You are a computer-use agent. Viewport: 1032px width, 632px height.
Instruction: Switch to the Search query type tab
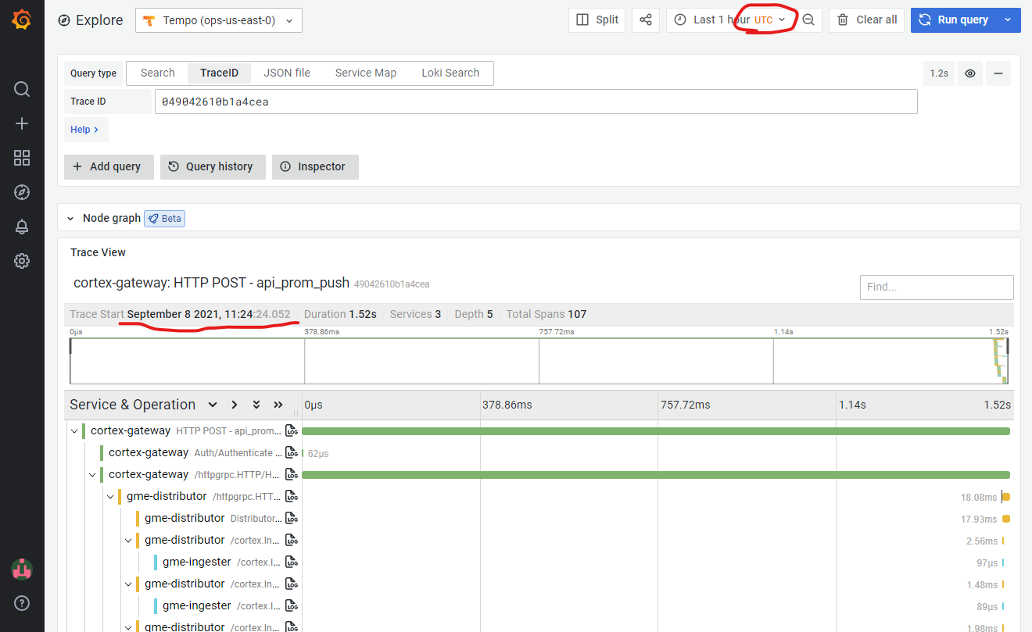point(156,73)
